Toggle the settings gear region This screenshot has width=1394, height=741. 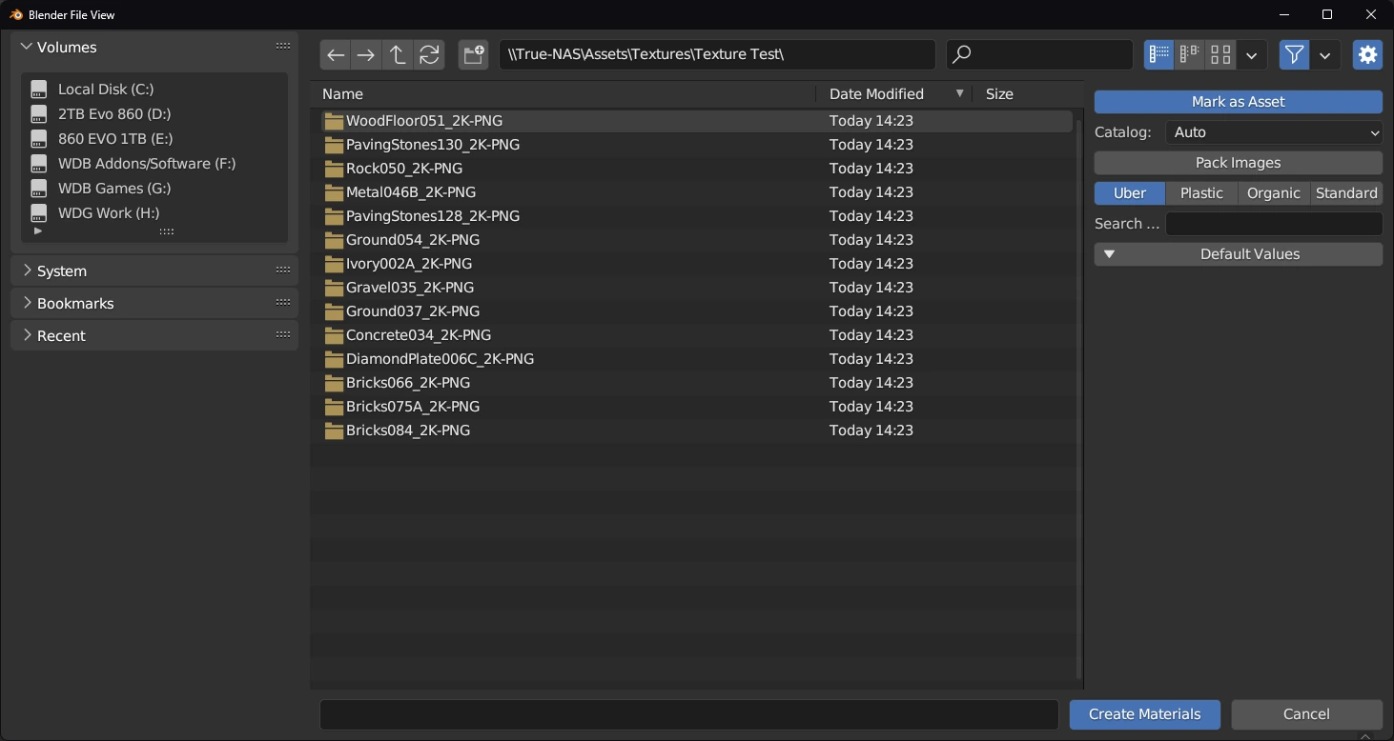(x=1367, y=55)
